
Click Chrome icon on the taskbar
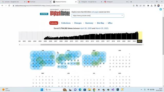(94, 90)
